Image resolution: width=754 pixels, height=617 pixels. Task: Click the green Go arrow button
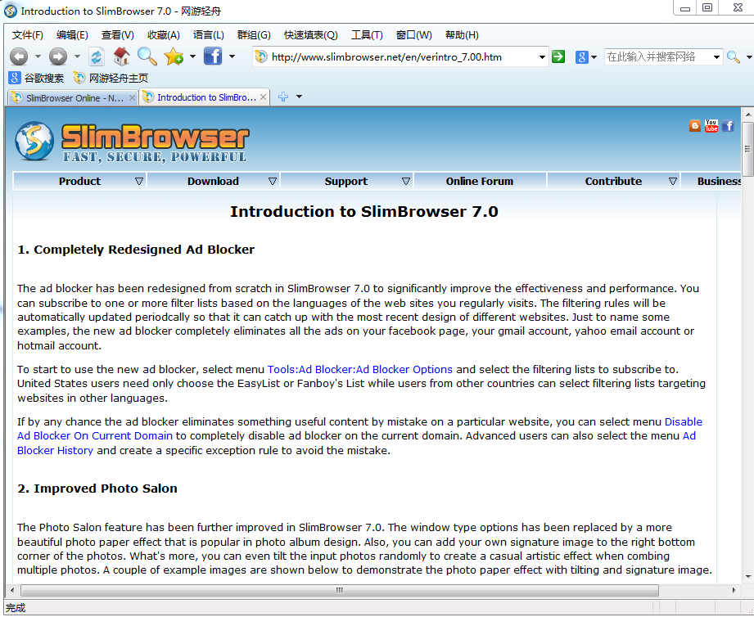(x=558, y=56)
